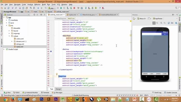Click the Redo arrow icon

[16, 8]
